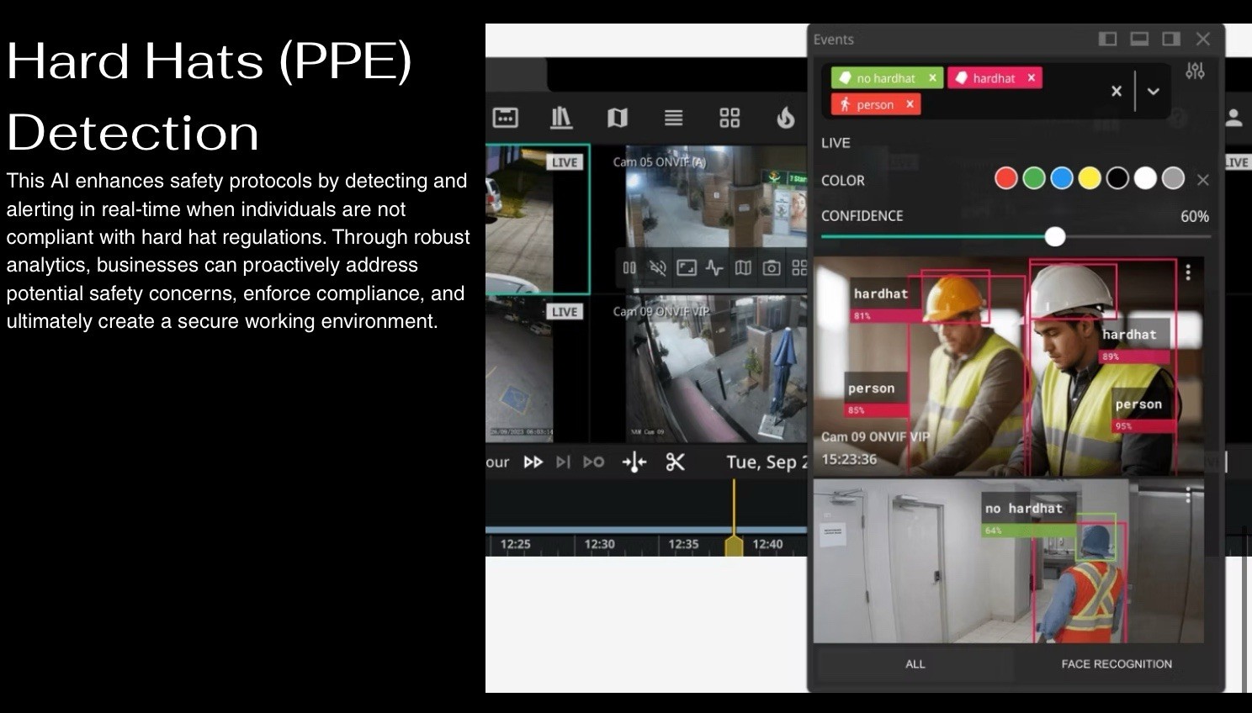Select the white color swatch
This screenshot has height=713, width=1252.
click(1145, 178)
